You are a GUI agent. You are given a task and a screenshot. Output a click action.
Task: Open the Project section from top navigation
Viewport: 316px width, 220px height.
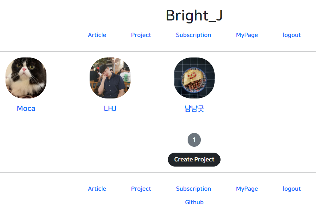(141, 35)
